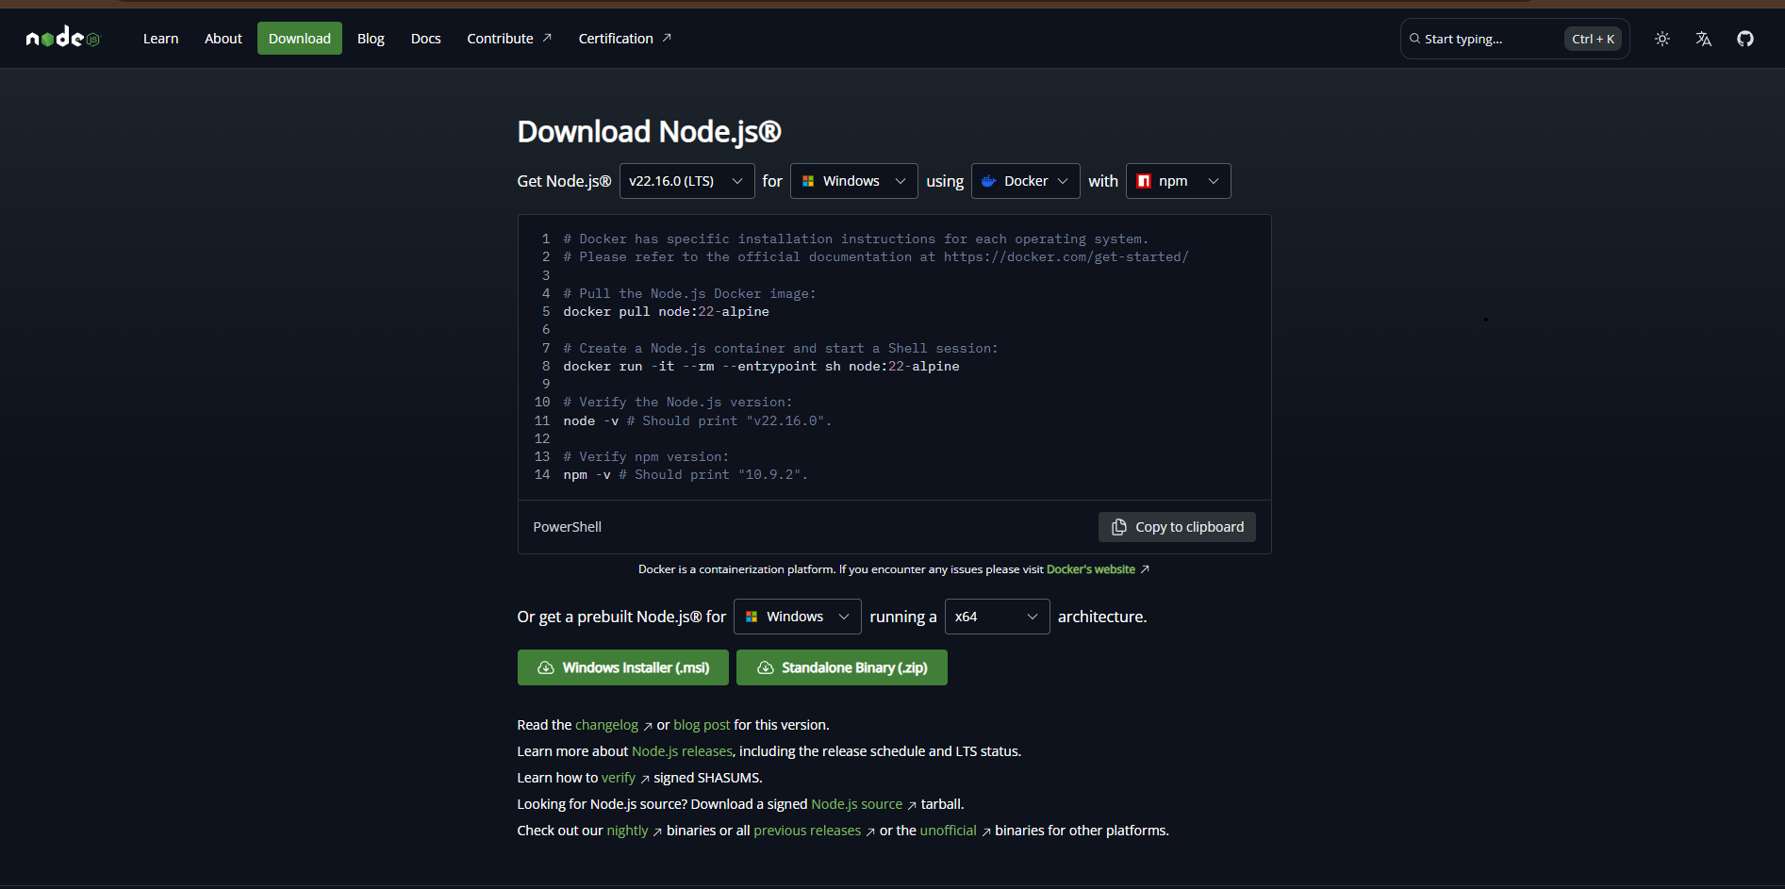Click the clipboard icon in the copy button
1785x889 pixels.
[1119, 527]
